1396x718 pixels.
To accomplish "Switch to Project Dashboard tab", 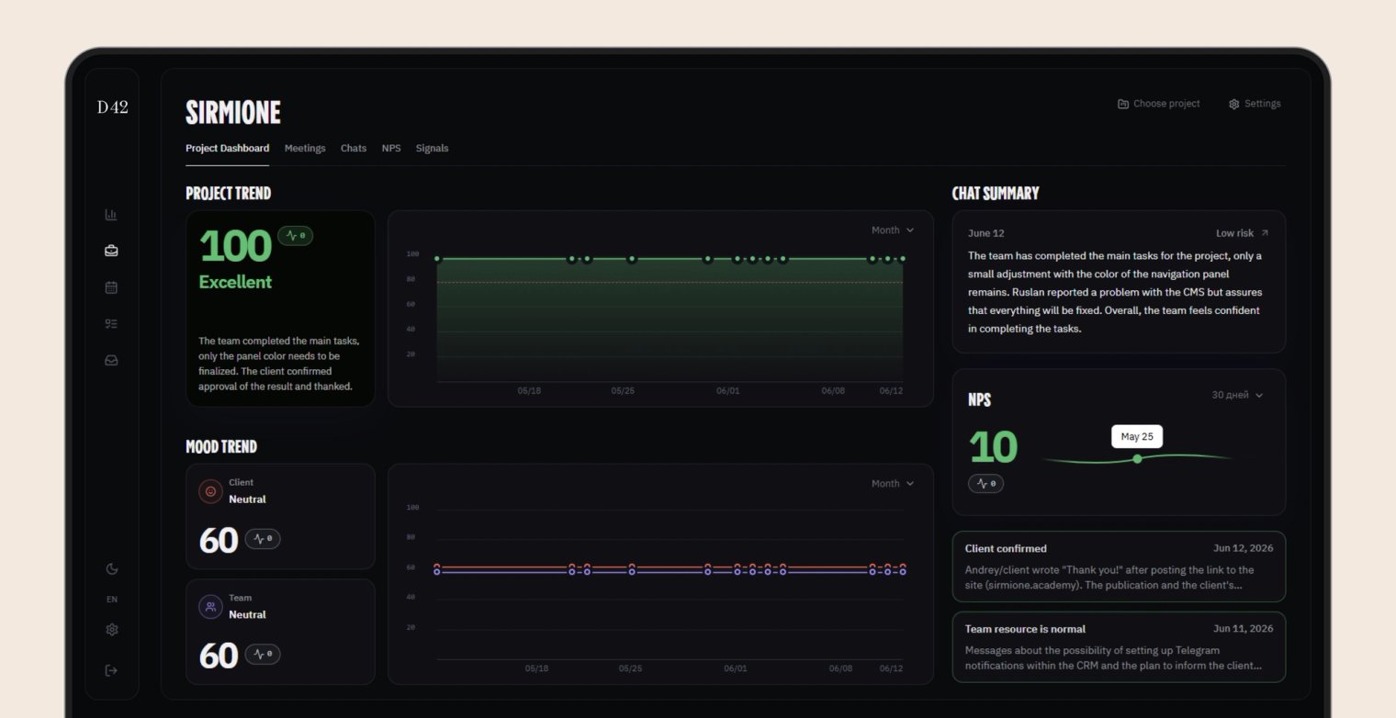I will (227, 148).
